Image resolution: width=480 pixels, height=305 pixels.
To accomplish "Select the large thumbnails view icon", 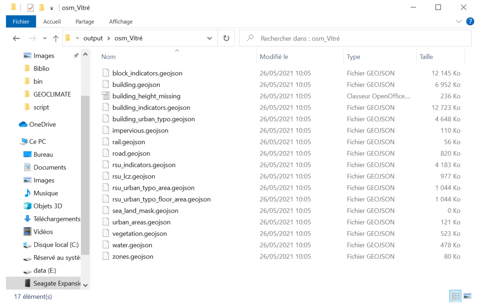I will pyautogui.click(x=467, y=296).
